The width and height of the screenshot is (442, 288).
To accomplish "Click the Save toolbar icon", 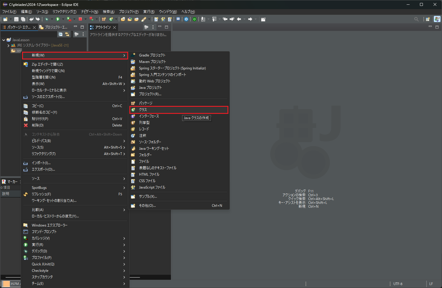I will point(16,19).
